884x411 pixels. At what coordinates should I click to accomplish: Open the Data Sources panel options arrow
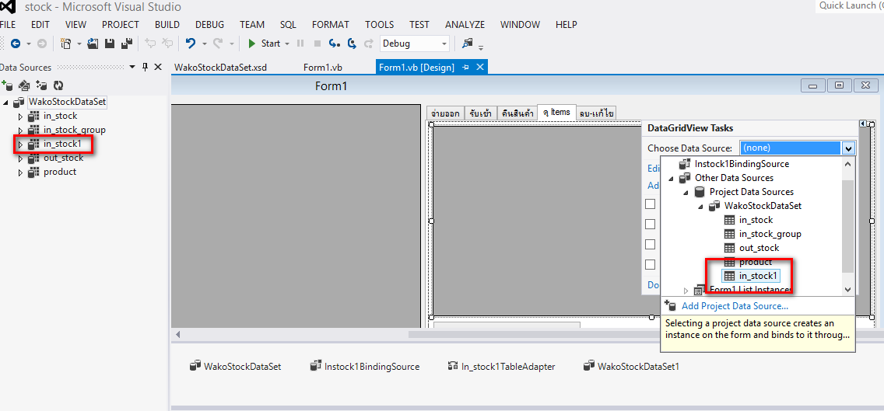(x=132, y=67)
